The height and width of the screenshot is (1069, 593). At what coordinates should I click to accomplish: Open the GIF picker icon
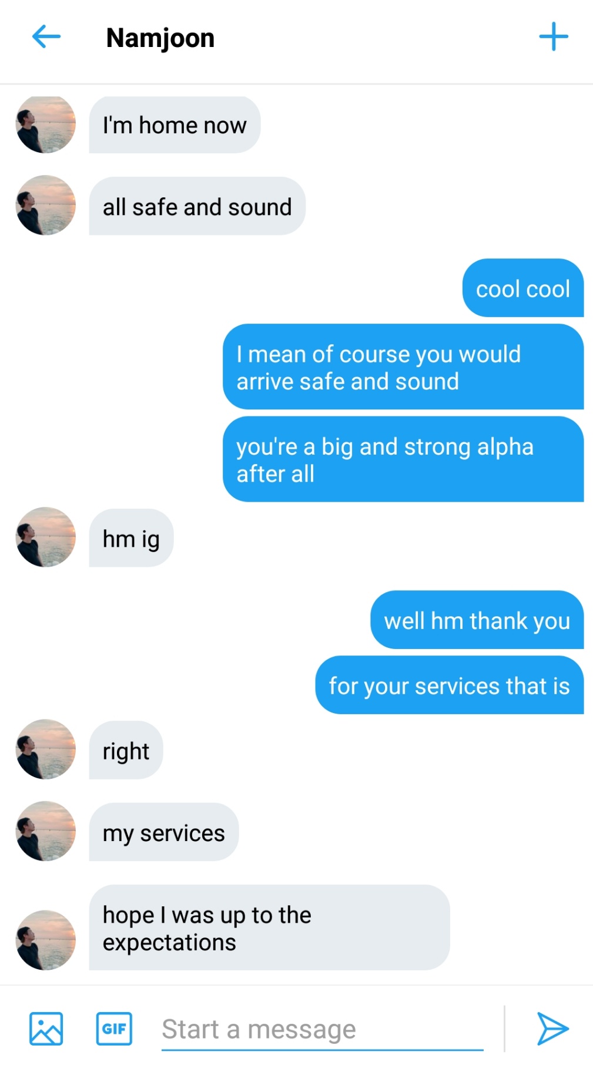[x=114, y=1028]
